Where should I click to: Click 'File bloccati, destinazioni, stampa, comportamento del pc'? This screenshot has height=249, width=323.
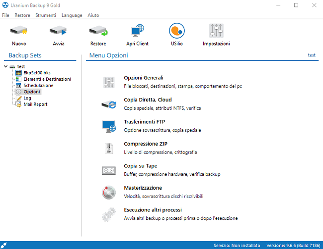pyautogui.click(x=183, y=86)
